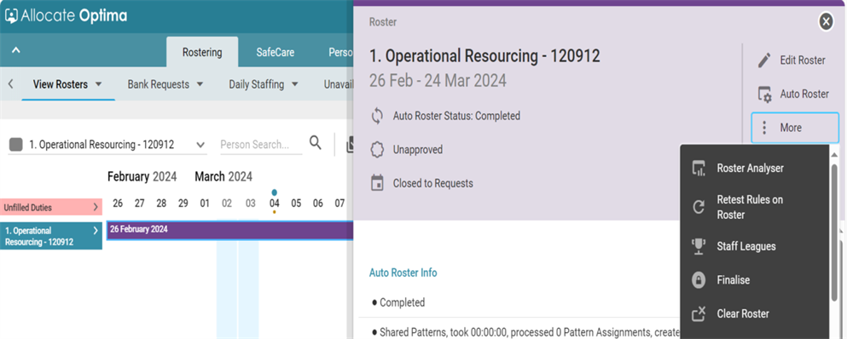Viewport: 847px width, 339px height.
Task: Click the grey square beside unit name
Action: pyautogui.click(x=16, y=145)
